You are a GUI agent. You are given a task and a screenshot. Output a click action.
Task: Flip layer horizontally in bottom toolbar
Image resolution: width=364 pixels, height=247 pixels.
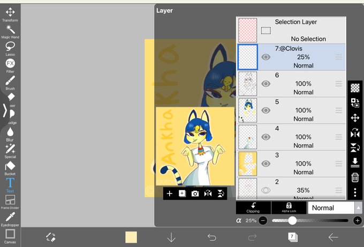[x=208, y=193]
